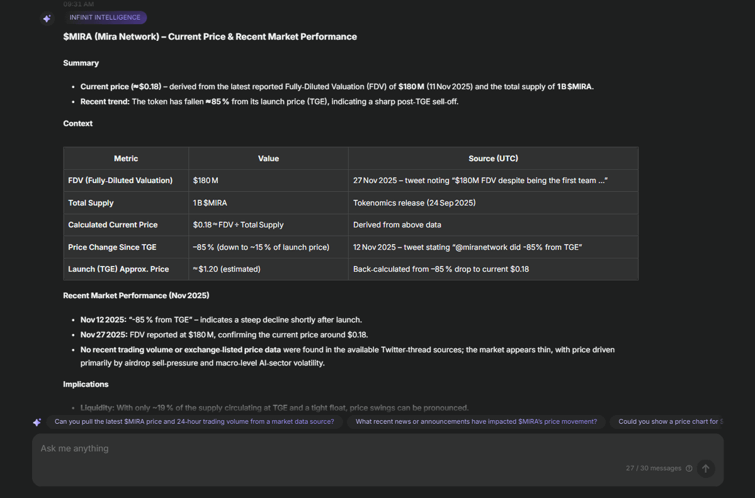Click the message limit help icon
755x498 pixels.
tap(689, 468)
